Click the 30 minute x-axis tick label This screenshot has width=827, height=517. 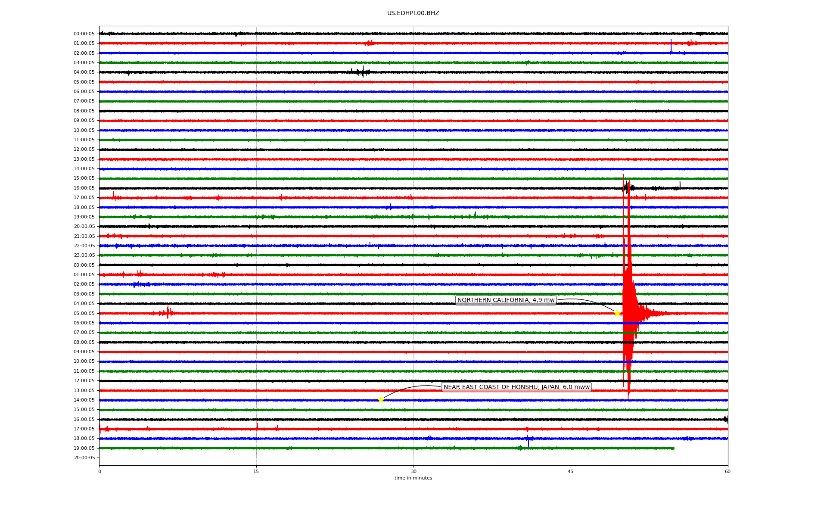413,471
